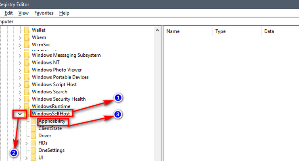
Task: Open the Favorites menu
Action: [44, 13]
